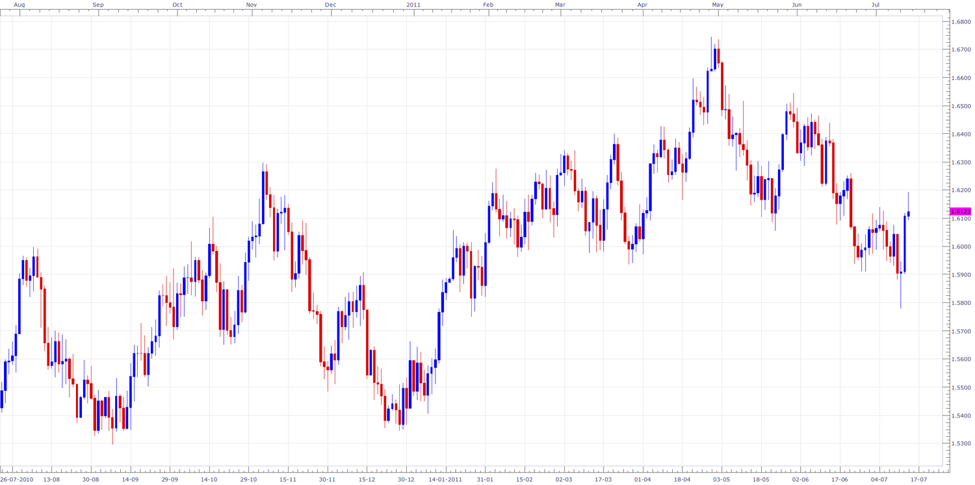Click the 15-11 date on bottom axis

[288, 480]
